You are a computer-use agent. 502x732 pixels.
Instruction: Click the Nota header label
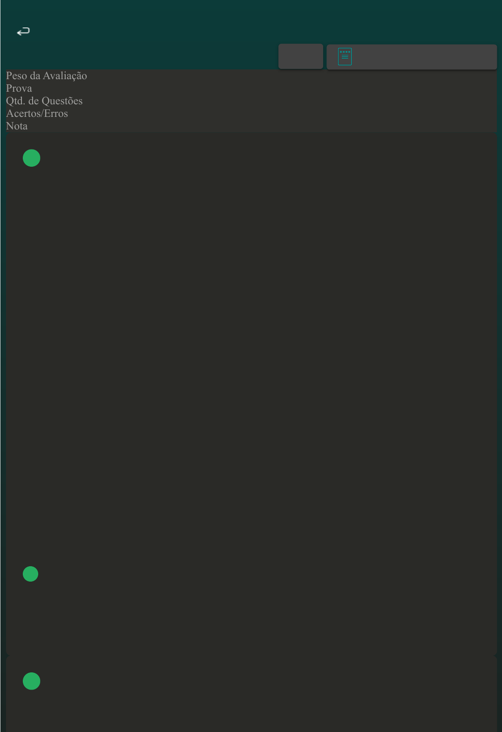(x=17, y=126)
